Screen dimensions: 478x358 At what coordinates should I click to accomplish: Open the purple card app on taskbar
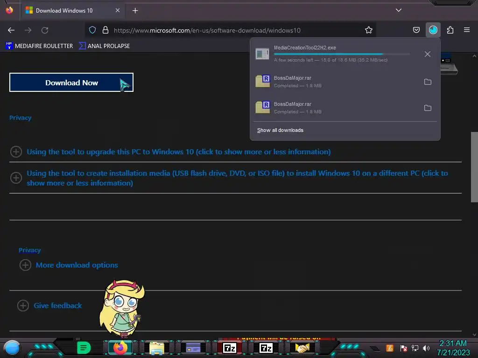click(x=193, y=348)
